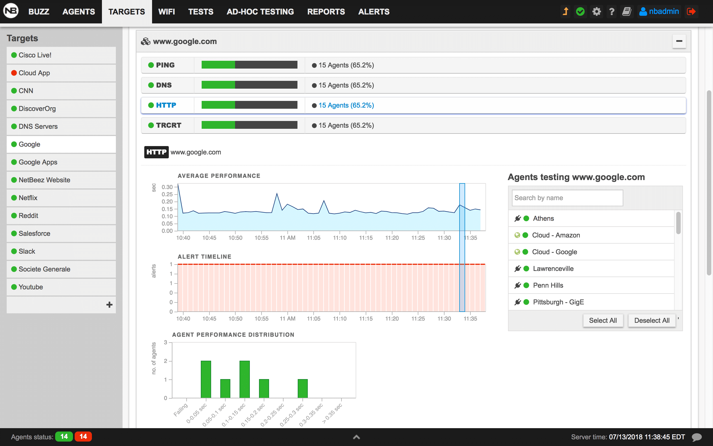Image resolution: width=713 pixels, height=446 pixels.
Task: Select the NetBeez Website target
Action: 61,180
